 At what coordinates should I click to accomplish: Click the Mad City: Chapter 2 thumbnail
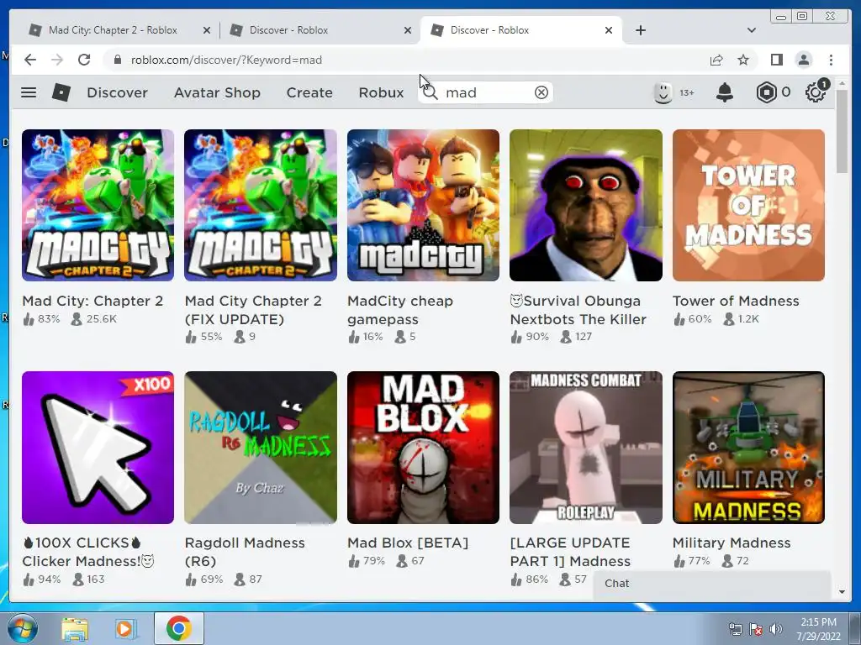tap(98, 205)
